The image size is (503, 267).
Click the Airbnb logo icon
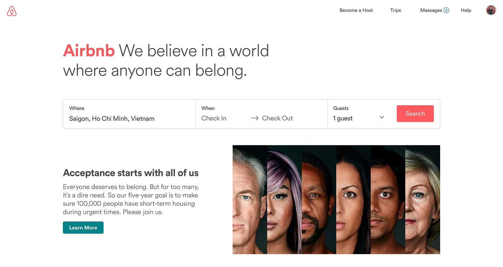coord(12,11)
